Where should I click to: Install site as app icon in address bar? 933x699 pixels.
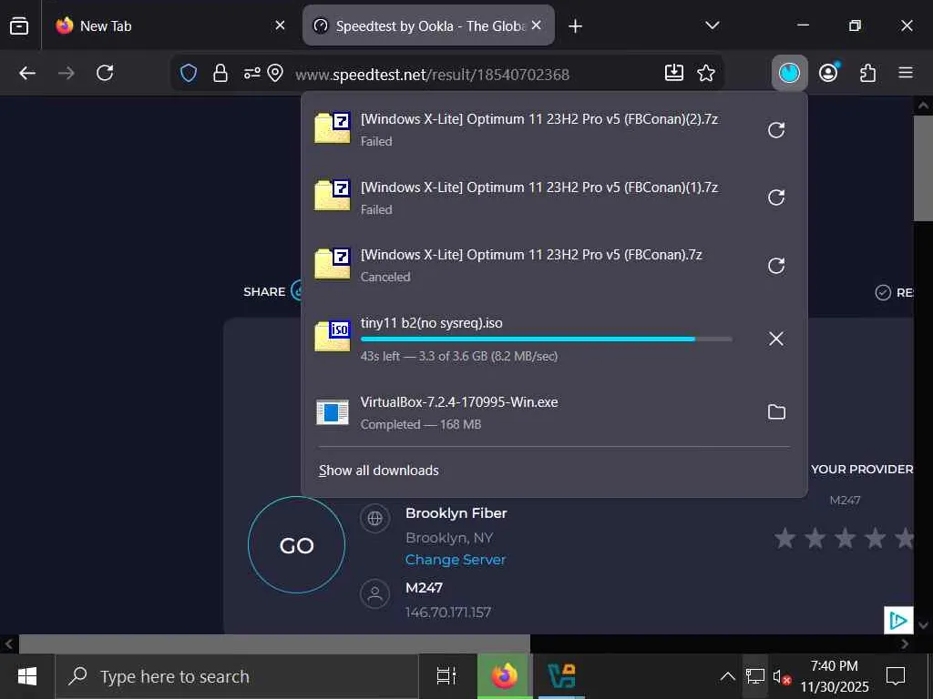[673, 73]
